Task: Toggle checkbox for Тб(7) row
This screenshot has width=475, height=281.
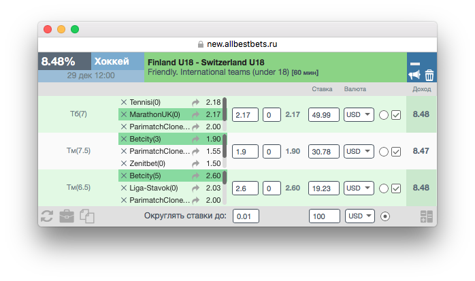Action: [x=396, y=115]
